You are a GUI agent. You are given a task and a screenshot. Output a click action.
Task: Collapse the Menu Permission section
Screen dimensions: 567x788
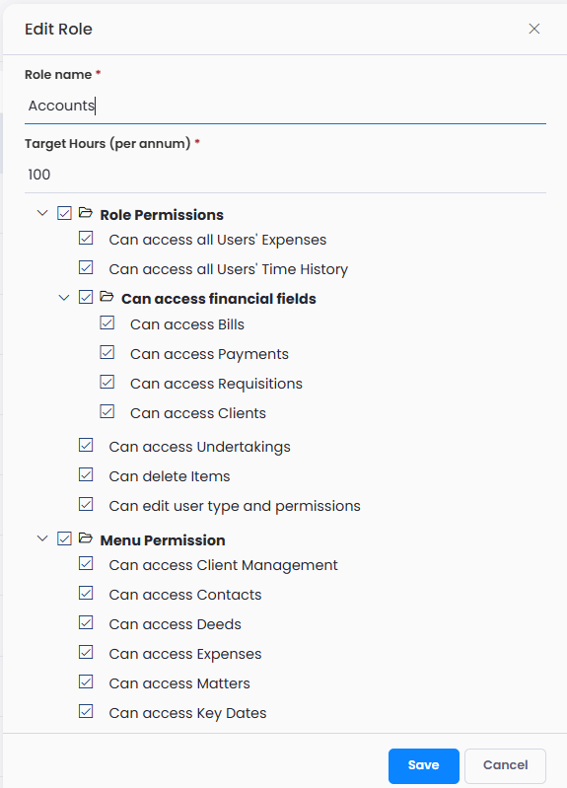[42, 538]
